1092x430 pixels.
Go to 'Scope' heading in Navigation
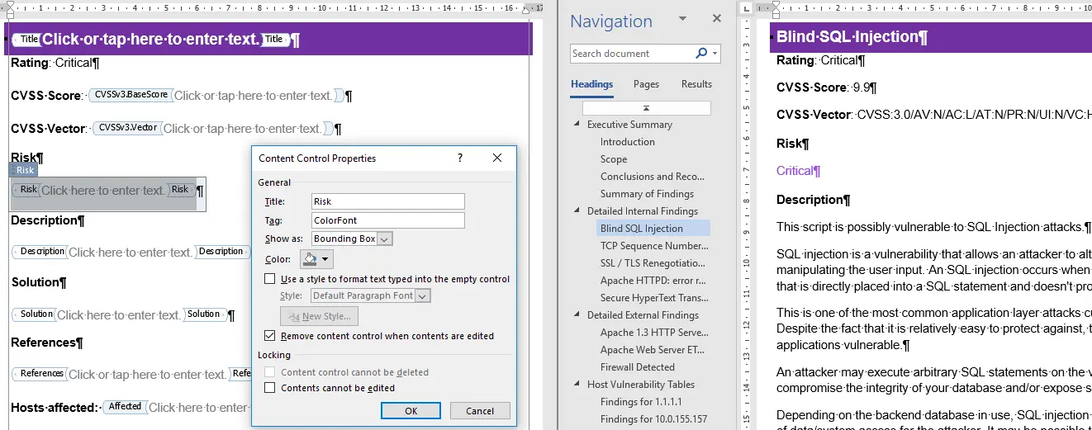pos(614,159)
